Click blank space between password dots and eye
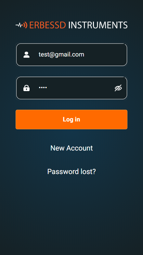The height and width of the screenshot is (255, 143). pos(81,88)
